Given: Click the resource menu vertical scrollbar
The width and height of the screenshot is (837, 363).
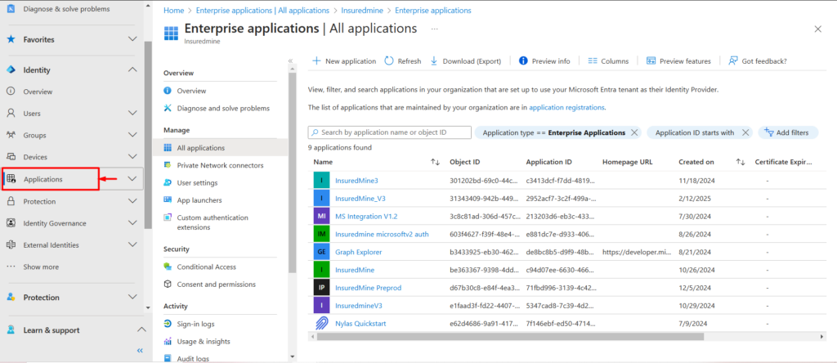Looking at the screenshot, I should point(292,173).
